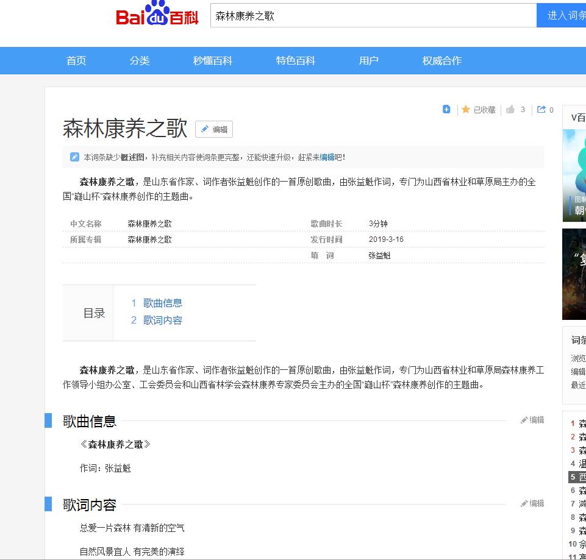586x560 pixels.
Task: Open the 用户 navigation menu
Action: [x=369, y=60]
